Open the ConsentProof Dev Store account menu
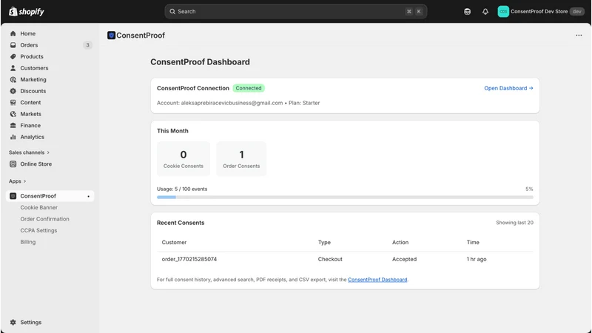592x333 pixels. 541,11
